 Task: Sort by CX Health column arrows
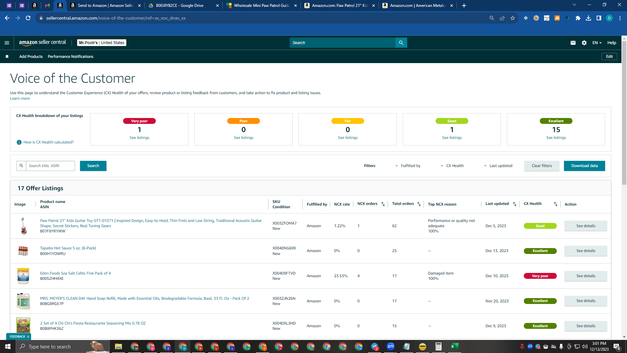coord(555,204)
